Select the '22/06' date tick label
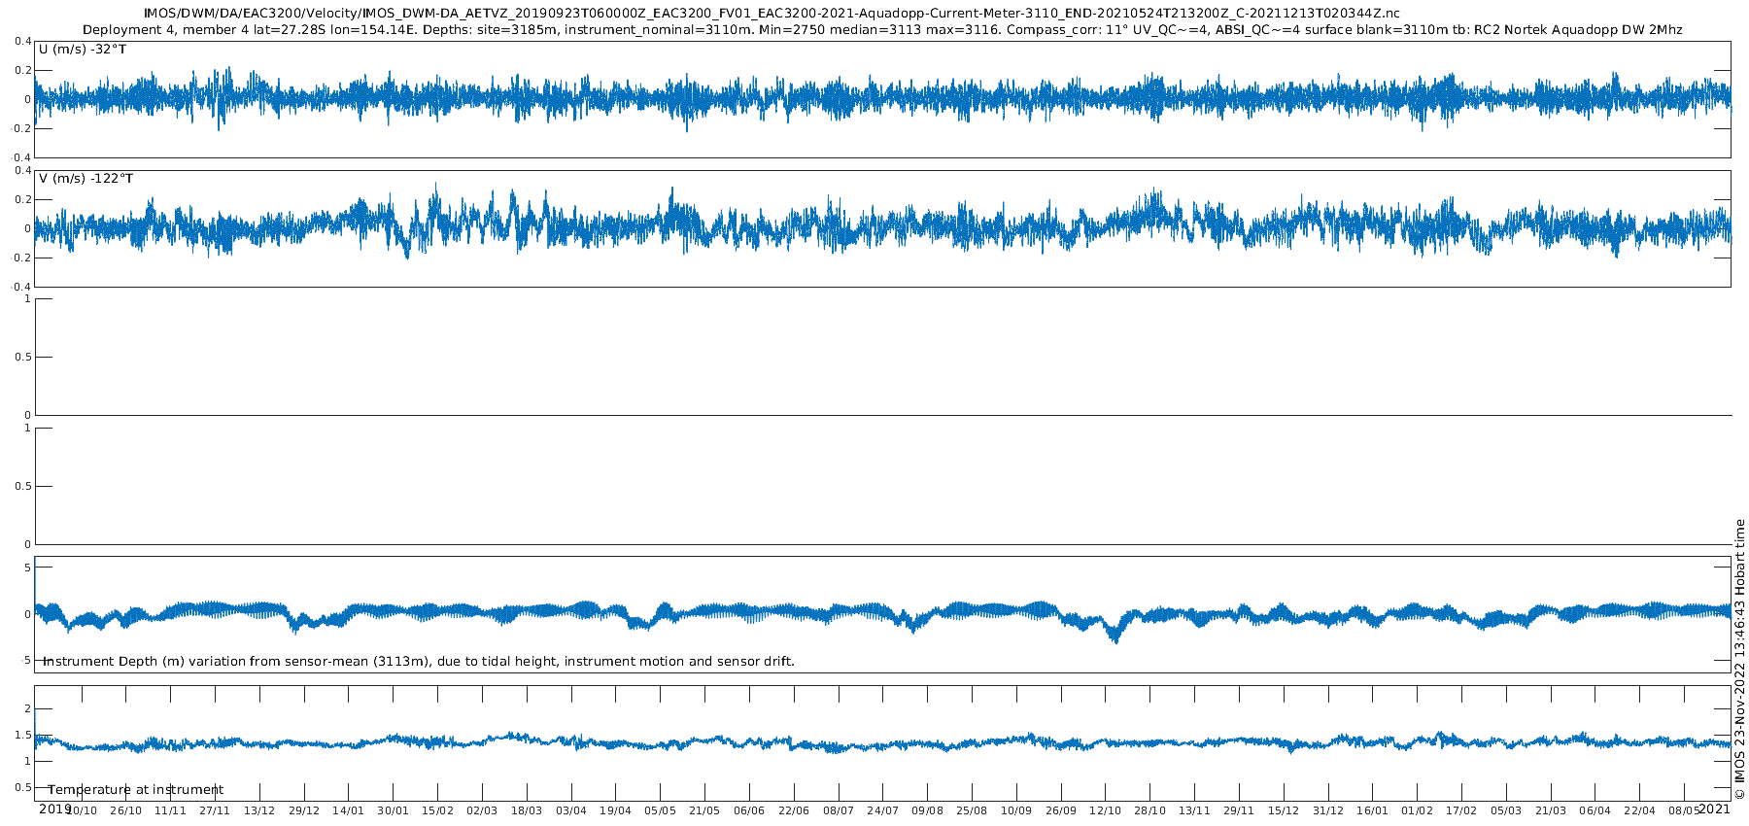Viewport: 1749px width, 826px height. [x=794, y=810]
